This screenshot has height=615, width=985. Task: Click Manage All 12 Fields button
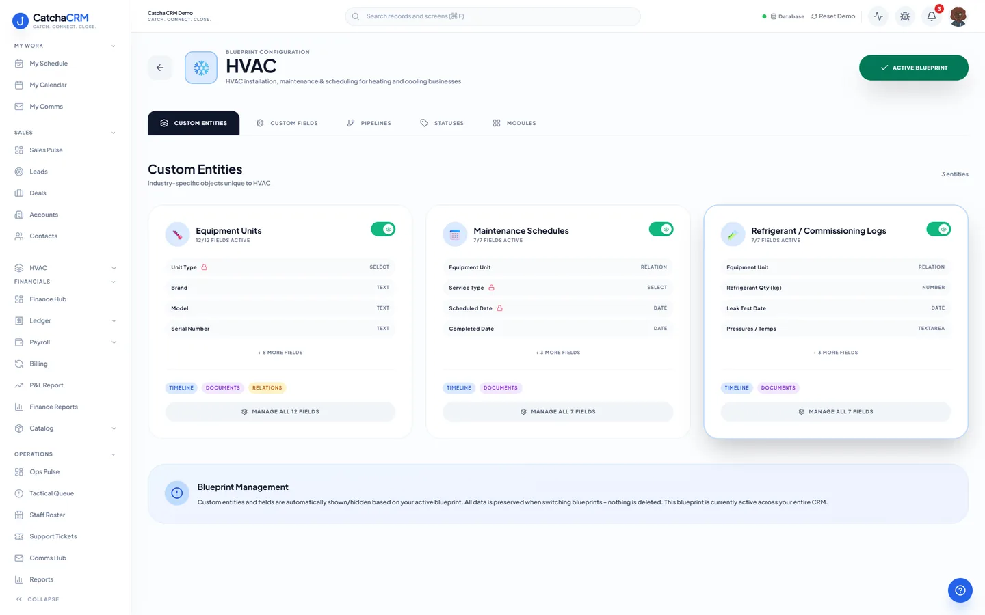(280, 412)
